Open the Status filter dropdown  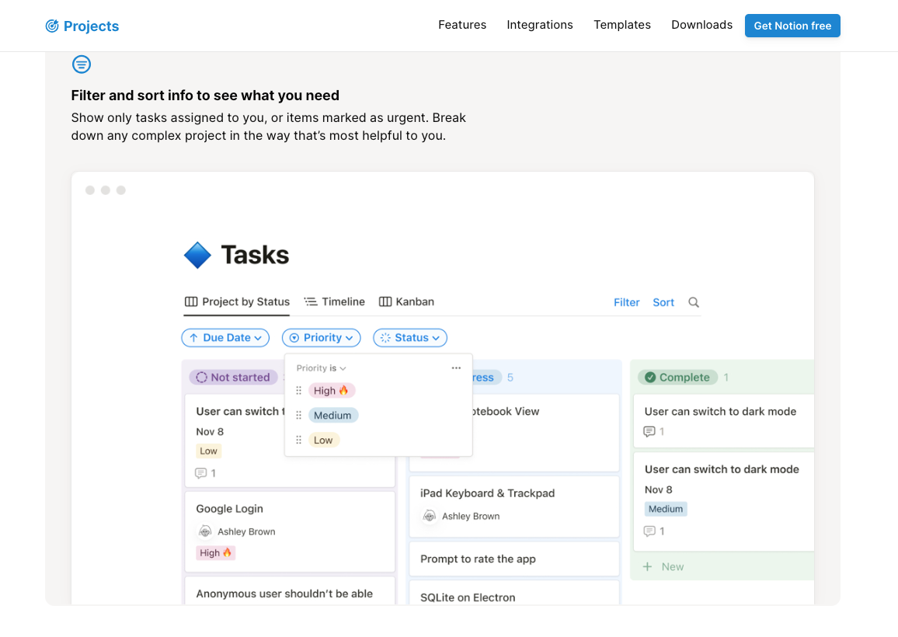410,338
